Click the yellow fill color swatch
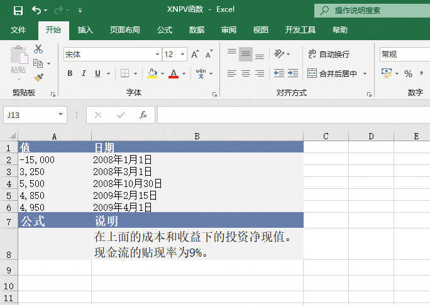The image size is (430, 305). click(152, 74)
